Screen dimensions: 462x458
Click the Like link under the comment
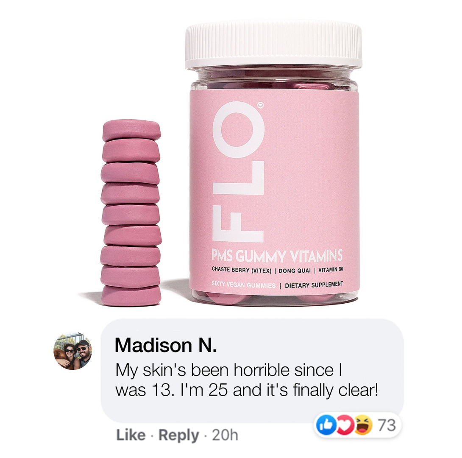click(x=131, y=435)
